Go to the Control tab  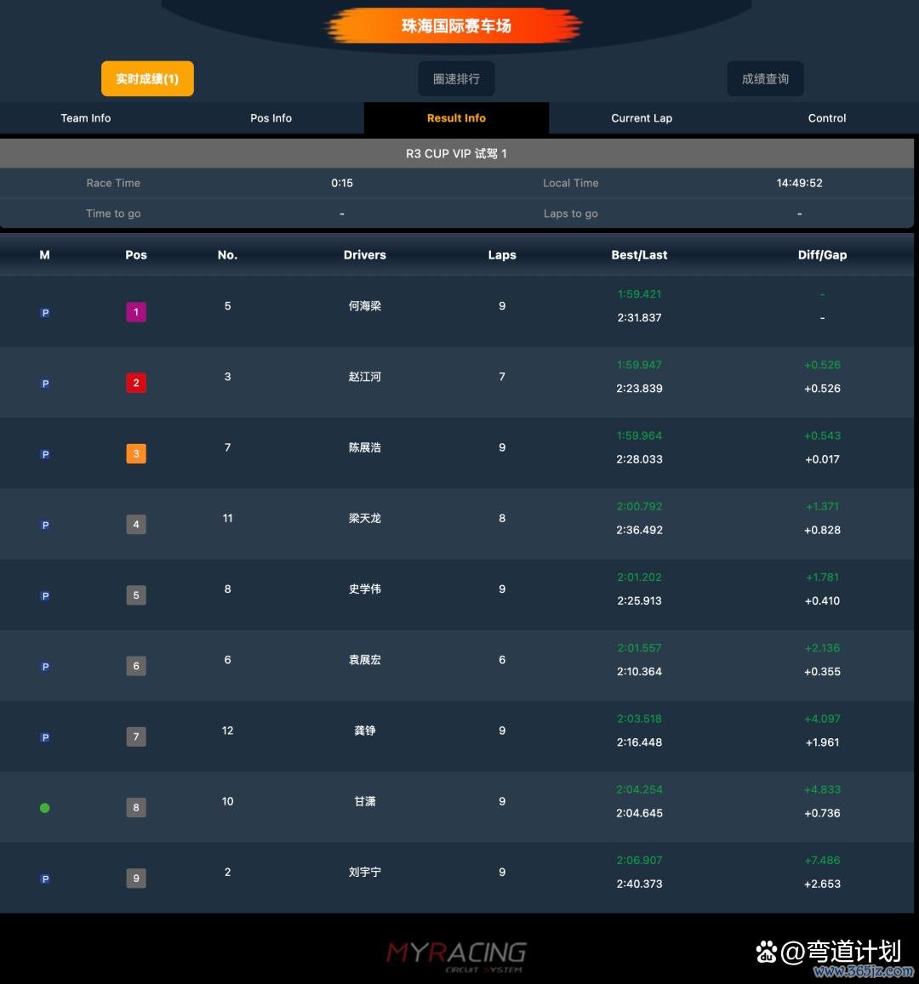pos(827,118)
